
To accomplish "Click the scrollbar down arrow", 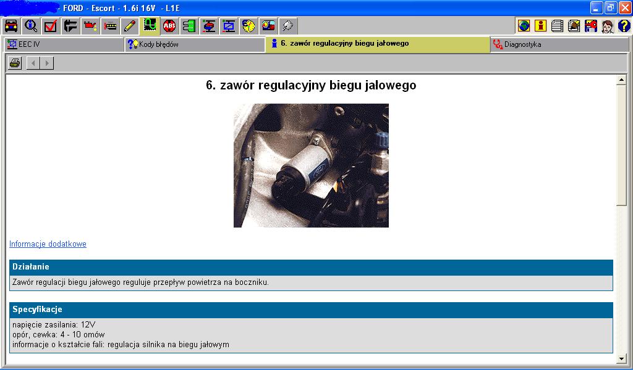I will click(x=621, y=358).
